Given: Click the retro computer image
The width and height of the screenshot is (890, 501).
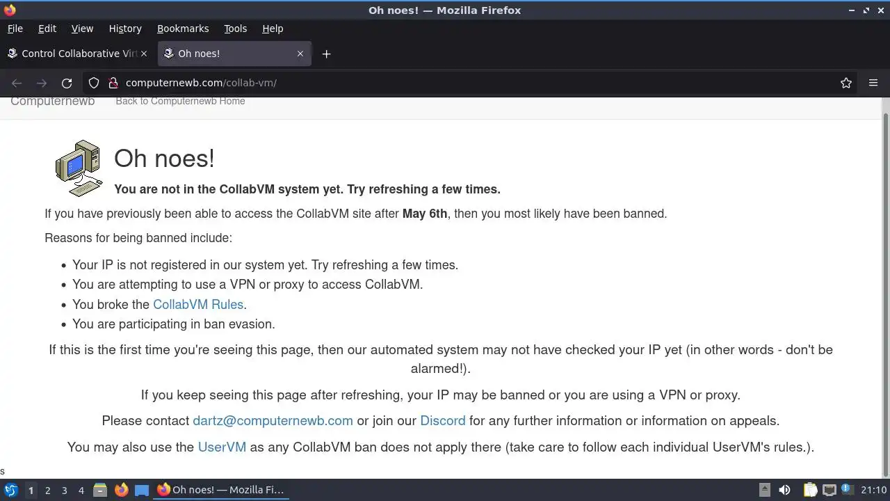Looking at the screenshot, I should click(x=78, y=168).
